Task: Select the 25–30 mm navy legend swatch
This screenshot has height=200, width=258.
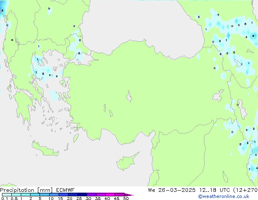Action: tap(82, 195)
